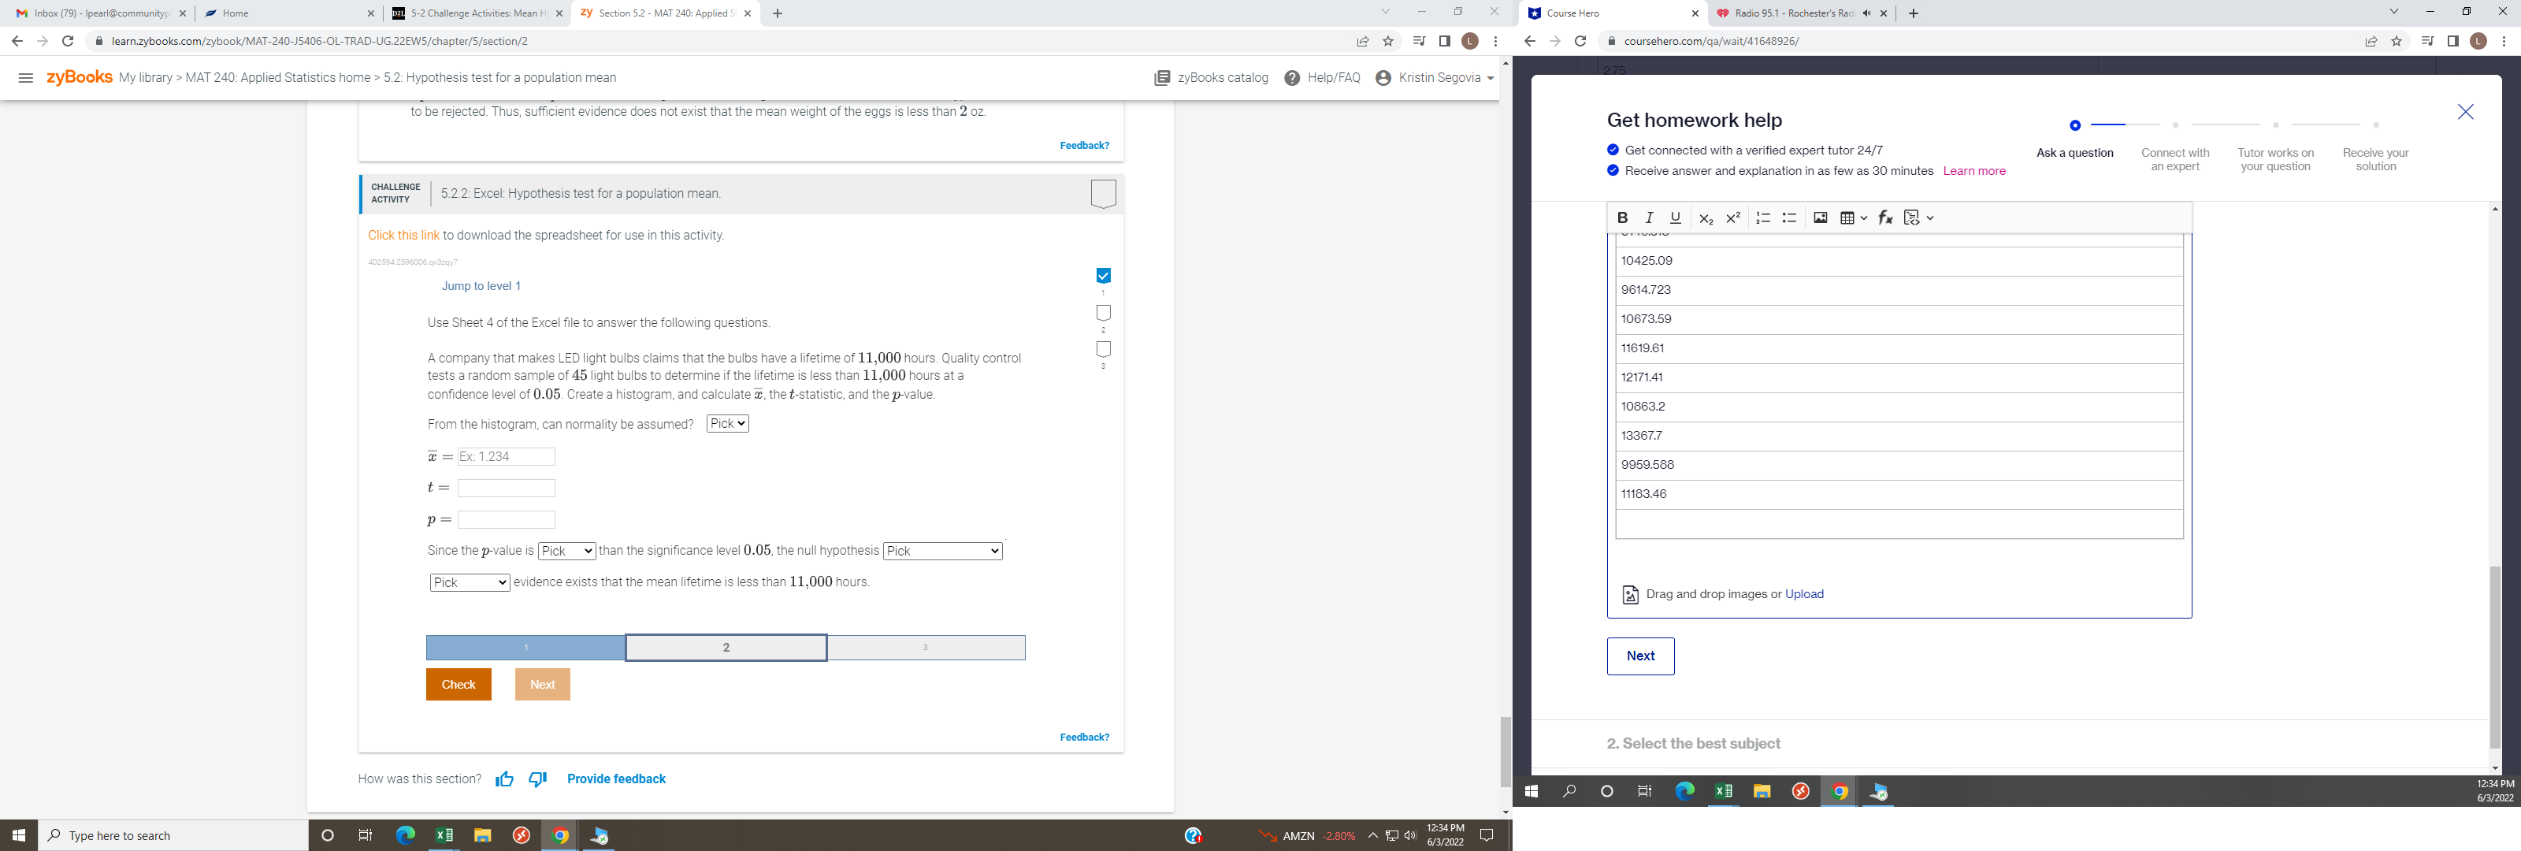Screen dimensions: 2521x851
Task: Insert a numbered list
Action: click(1762, 217)
